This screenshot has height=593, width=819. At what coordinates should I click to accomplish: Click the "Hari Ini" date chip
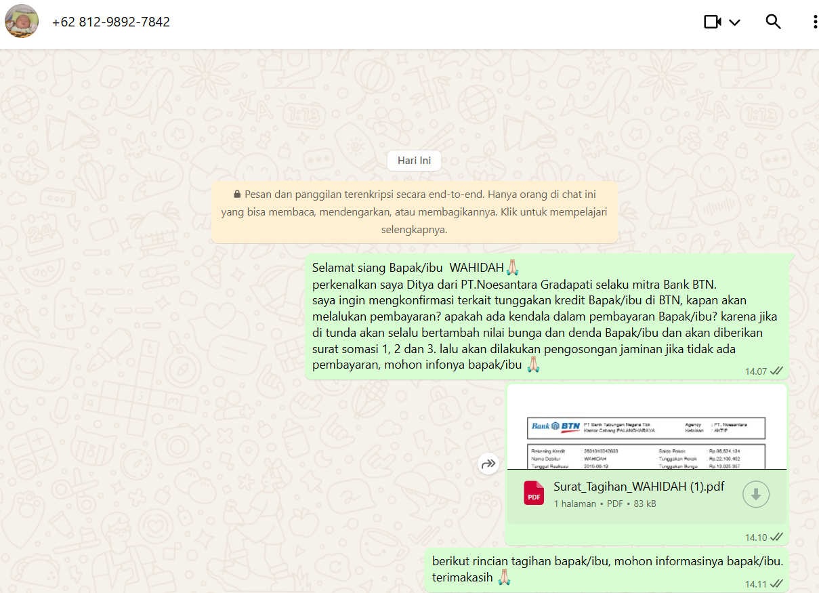(x=414, y=161)
